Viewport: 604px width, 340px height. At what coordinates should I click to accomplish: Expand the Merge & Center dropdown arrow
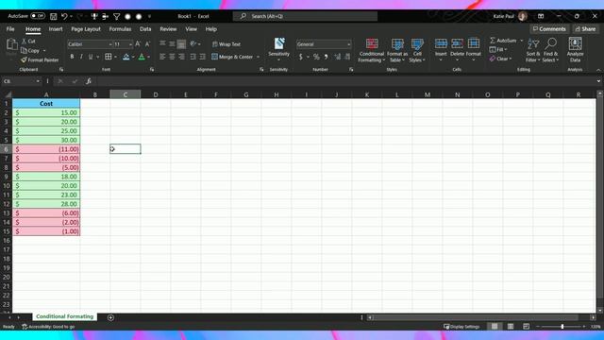pos(258,57)
